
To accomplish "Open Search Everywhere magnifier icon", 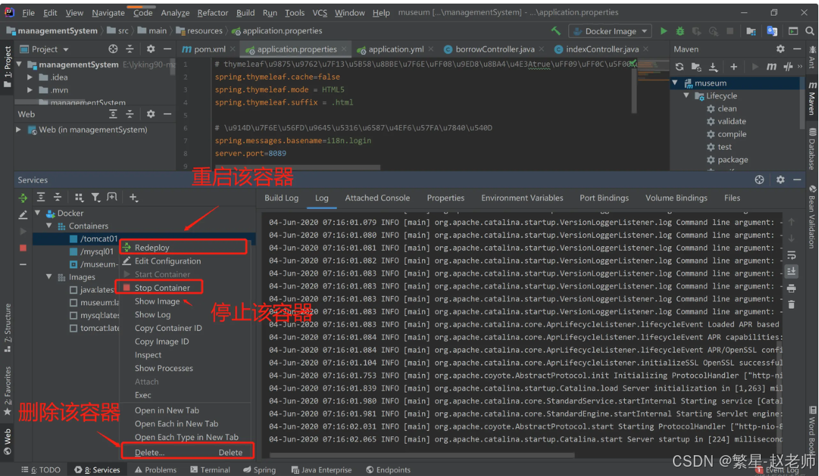I will pos(810,31).
